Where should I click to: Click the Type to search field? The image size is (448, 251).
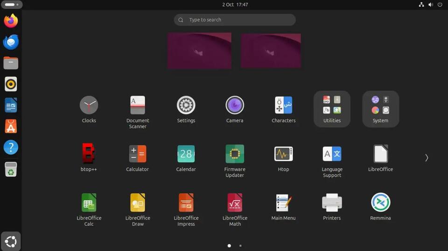(235, 20)
